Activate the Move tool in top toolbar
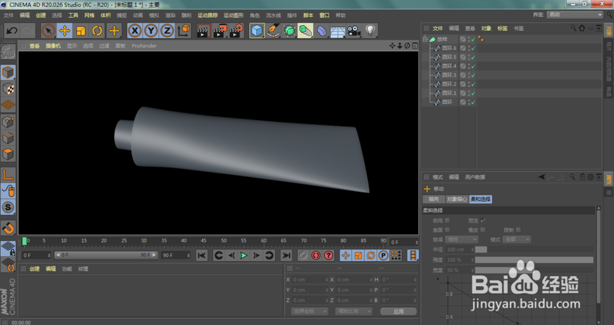 tap(64, 31)
